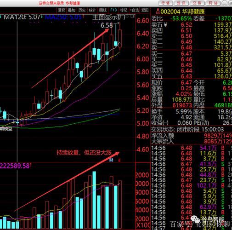This screenshot has width=232, height=230.
Task: Click the MA120: 5.07 indicator label
Action: [x=22, y=17]
